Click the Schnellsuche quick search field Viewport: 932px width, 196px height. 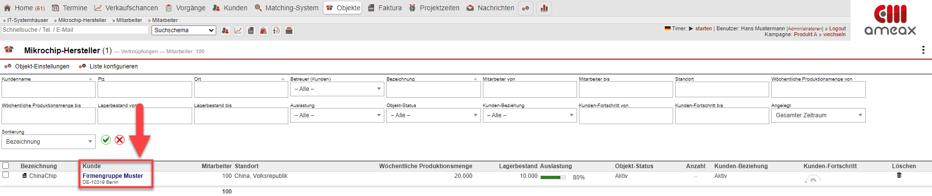75,30
